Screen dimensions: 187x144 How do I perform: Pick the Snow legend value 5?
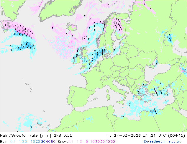pyautogui.click(x=87, y=142)
